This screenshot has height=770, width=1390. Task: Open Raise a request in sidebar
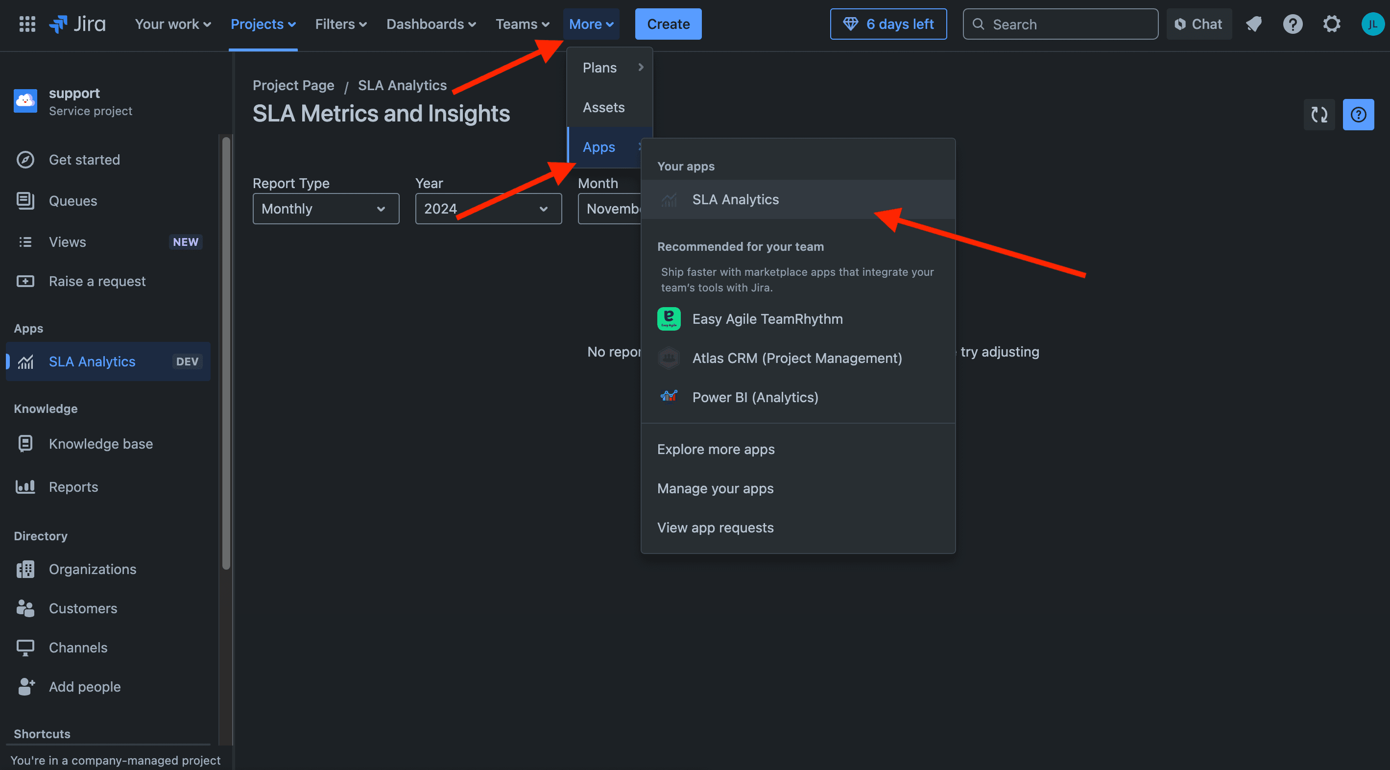[x=108, y=281]
